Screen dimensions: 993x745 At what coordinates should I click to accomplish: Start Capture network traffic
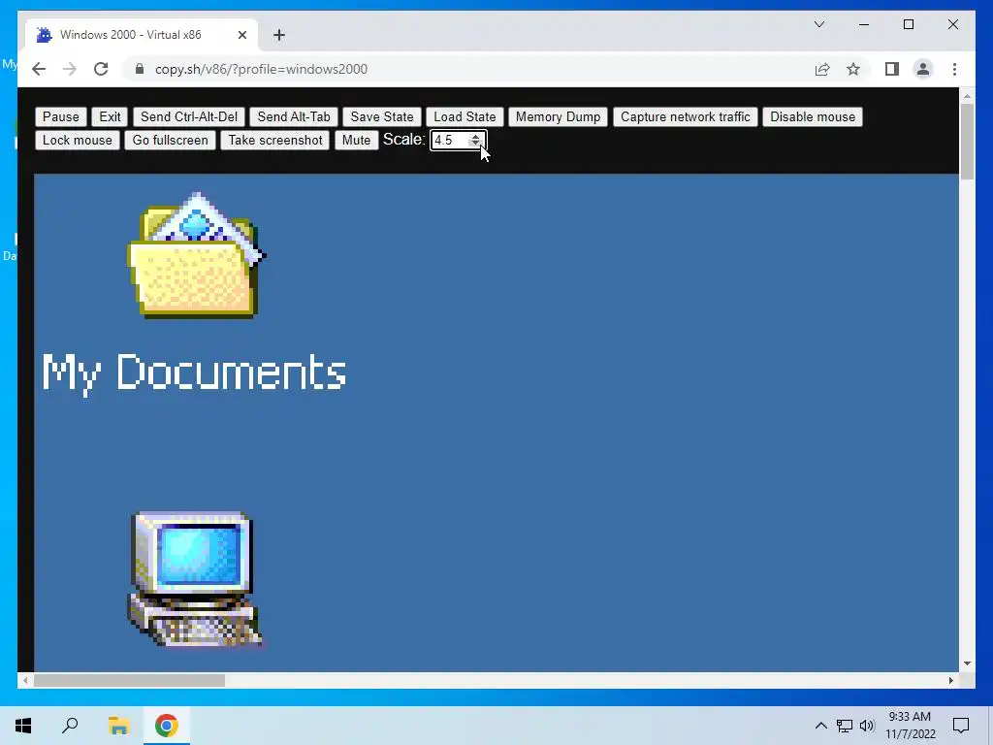point(686,116)
